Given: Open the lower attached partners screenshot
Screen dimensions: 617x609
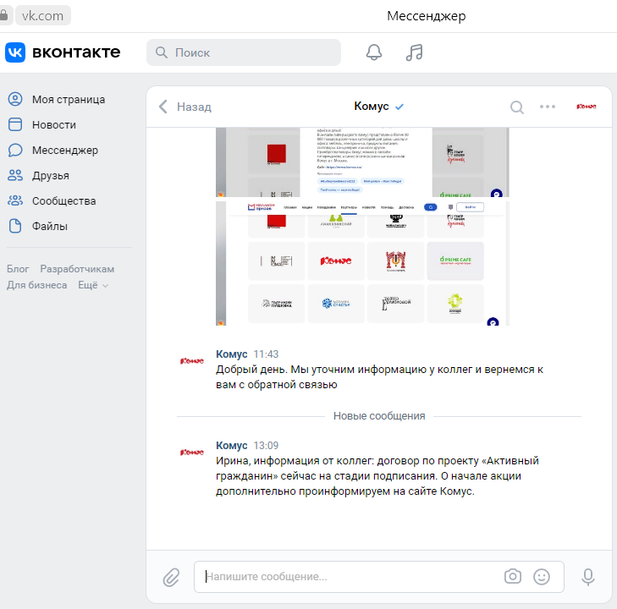Looking at the screenshot, I should pos(362,263).
